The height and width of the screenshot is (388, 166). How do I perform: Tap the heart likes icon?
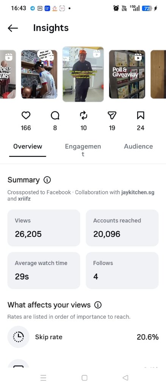pyautogui.click(x=26, y=115)
